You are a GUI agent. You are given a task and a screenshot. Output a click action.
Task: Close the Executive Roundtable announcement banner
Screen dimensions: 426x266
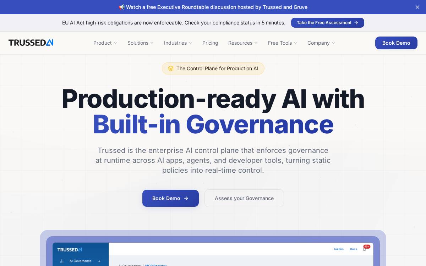click(417, 7)
